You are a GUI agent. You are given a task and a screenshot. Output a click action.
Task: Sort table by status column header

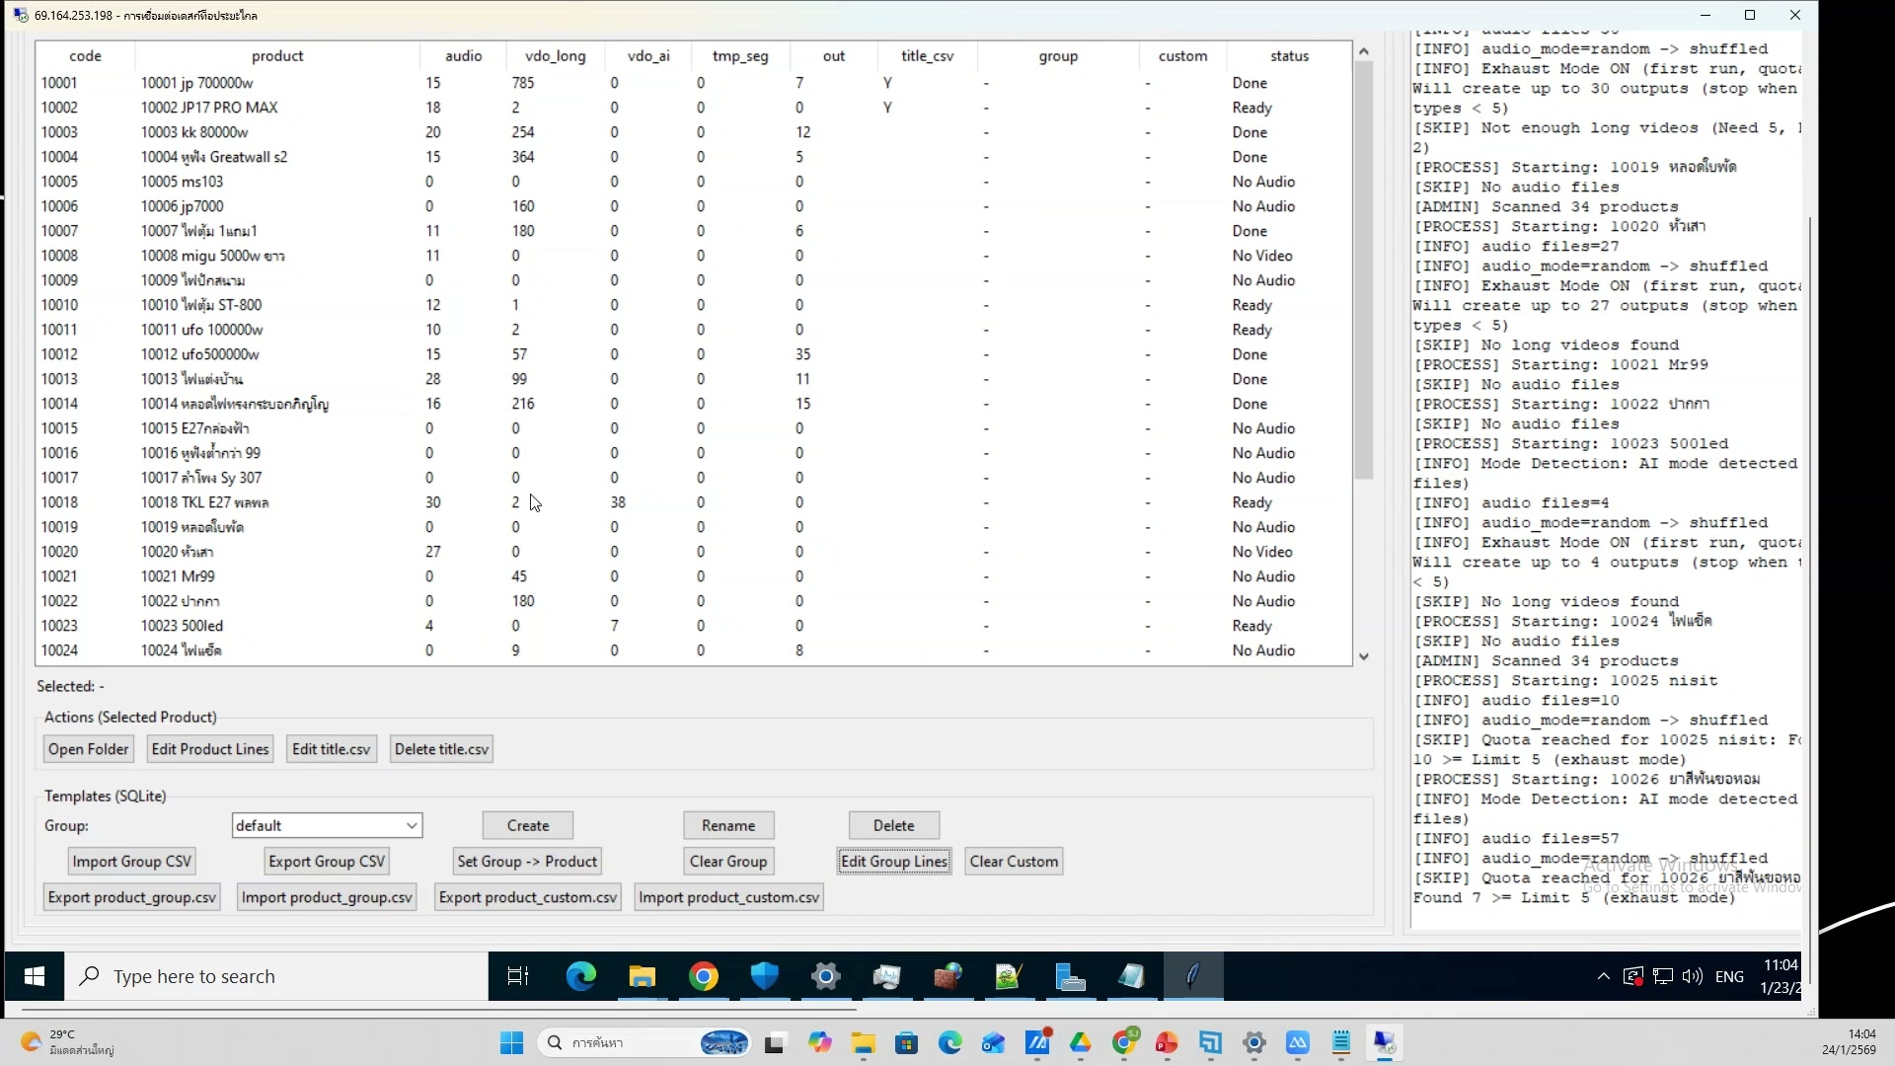(1289, 56)
